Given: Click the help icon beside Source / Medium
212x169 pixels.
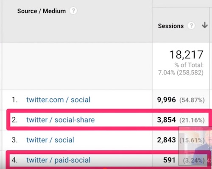Looking at the screenshot, I should (73, 11).
